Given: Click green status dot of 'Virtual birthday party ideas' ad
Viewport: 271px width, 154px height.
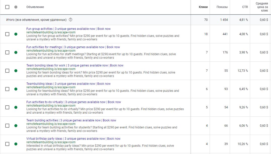Looking at the screenshot, I should point(16,144).
